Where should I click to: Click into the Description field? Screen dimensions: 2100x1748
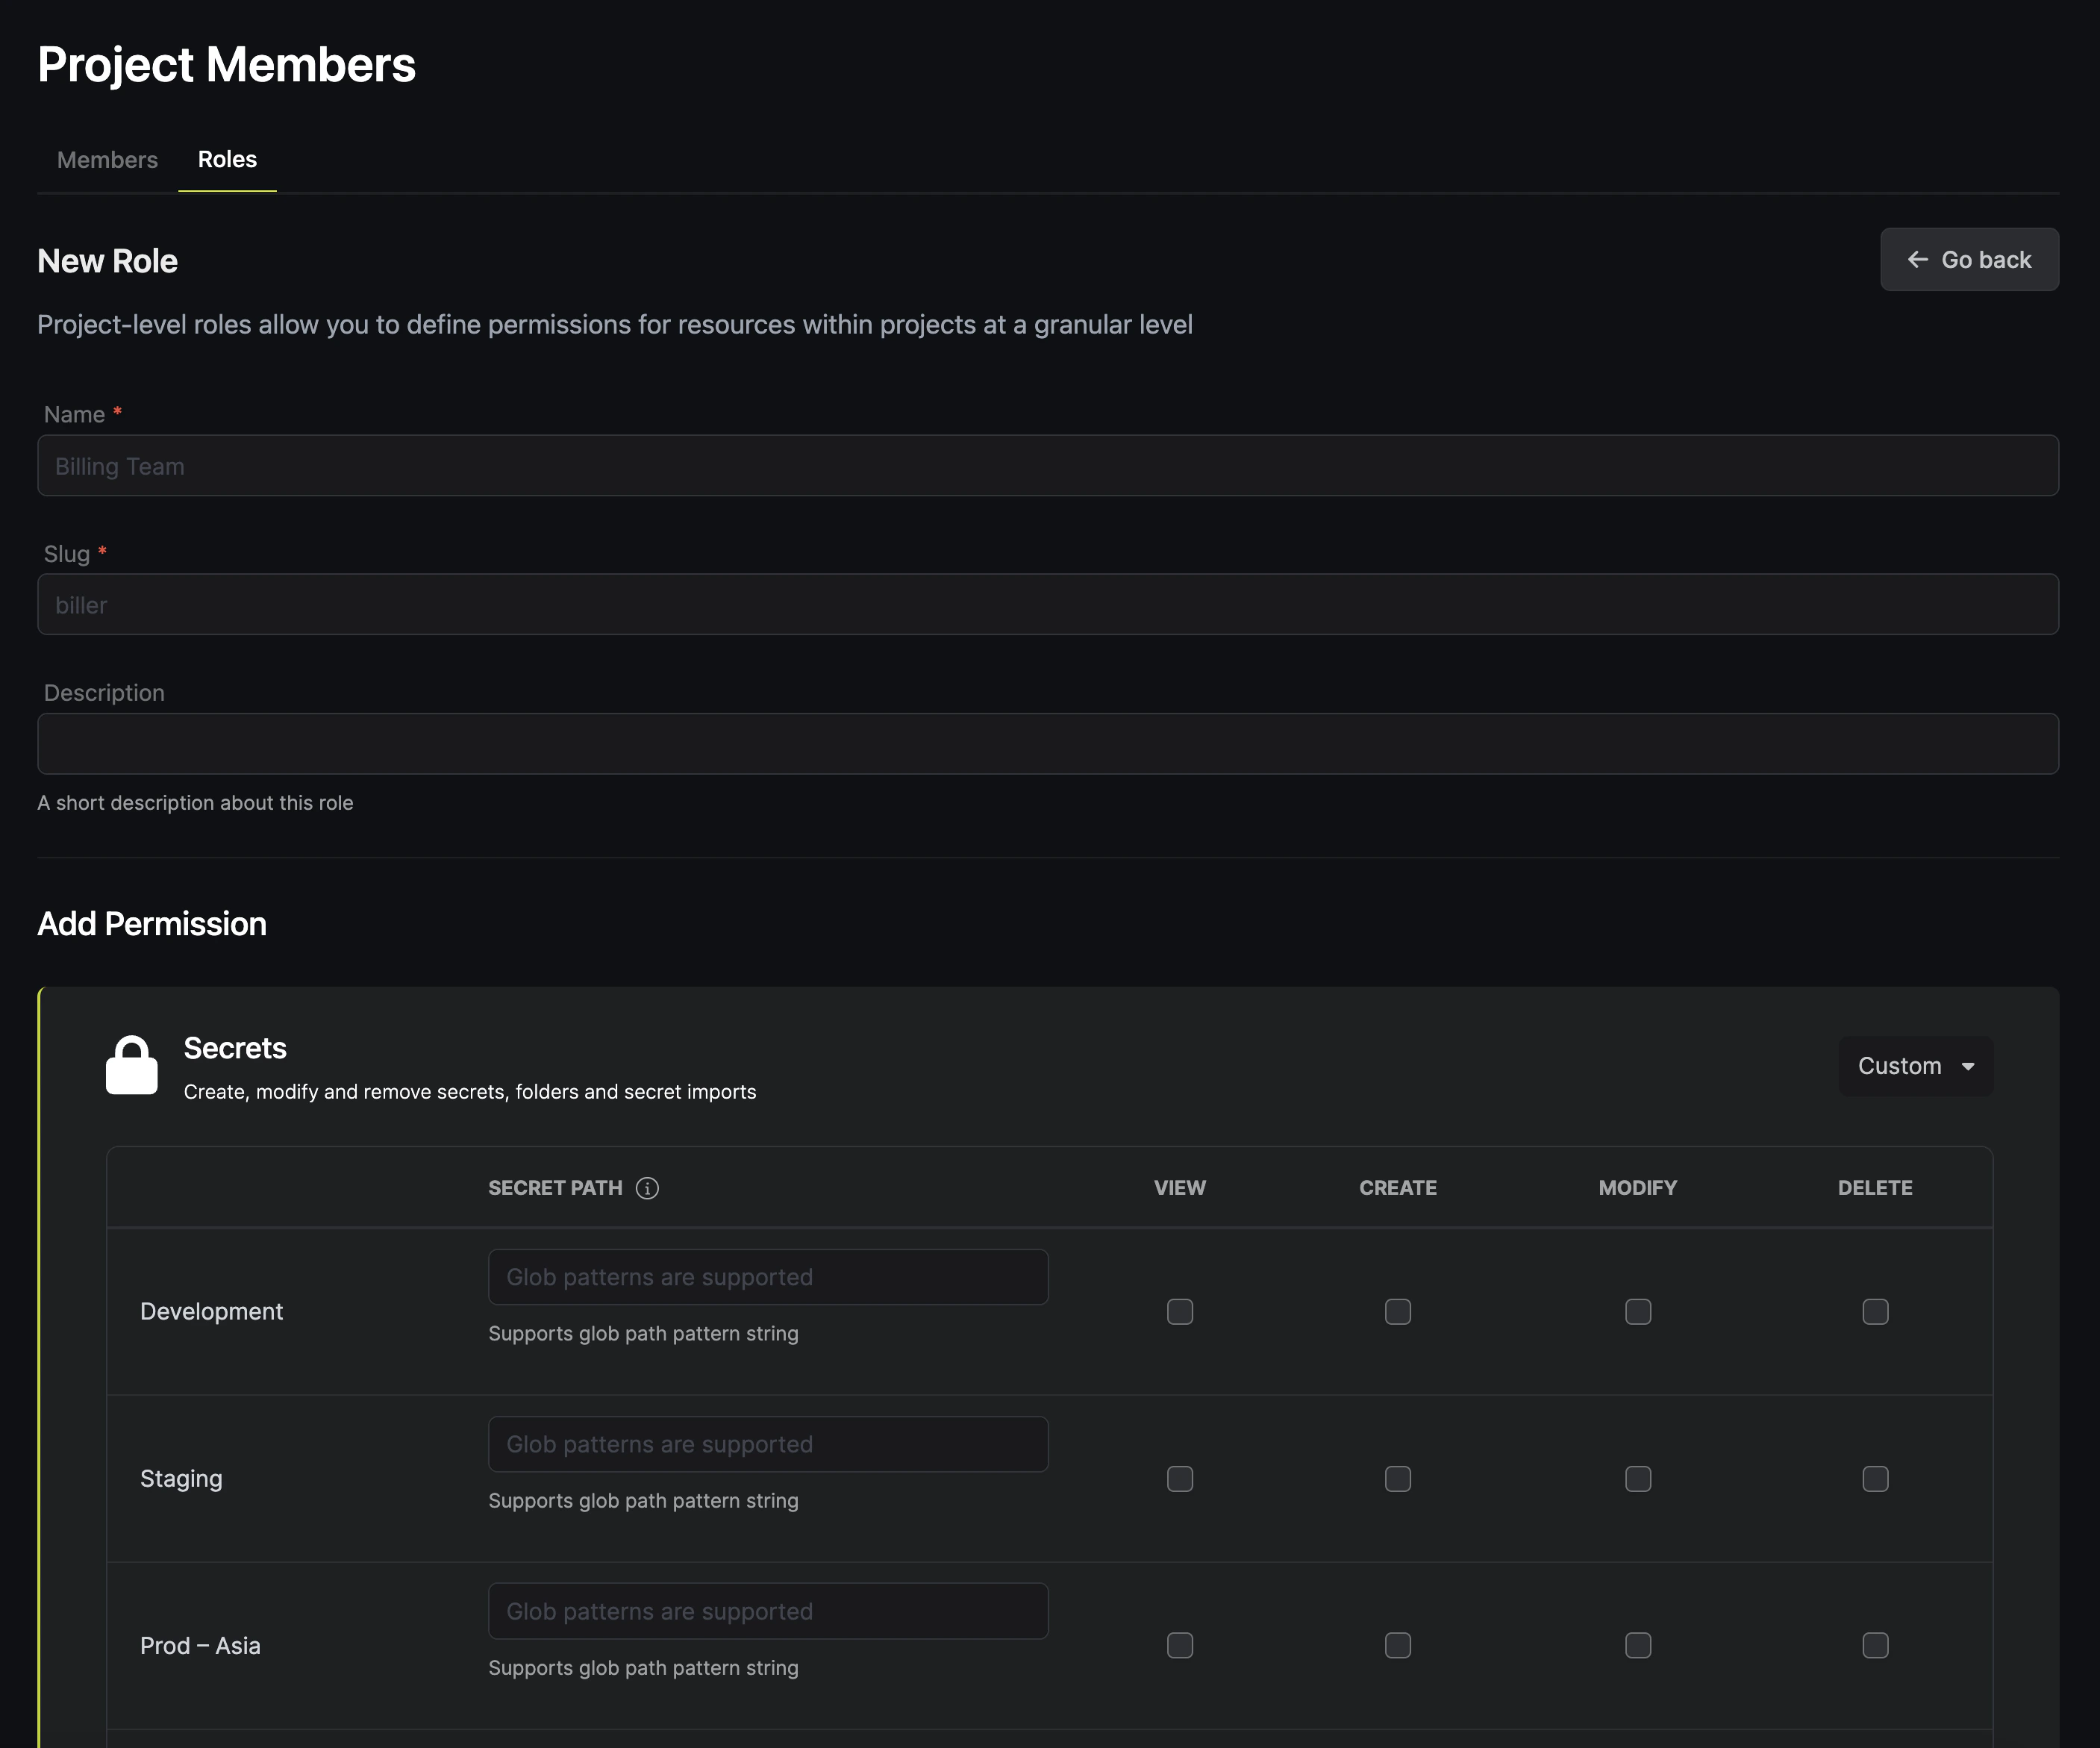coord(1048,744)
